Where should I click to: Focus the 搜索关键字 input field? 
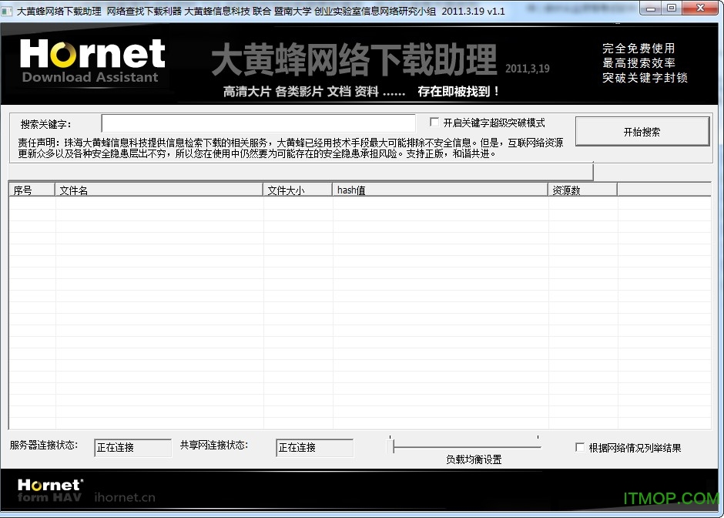[x=258, y=123]
